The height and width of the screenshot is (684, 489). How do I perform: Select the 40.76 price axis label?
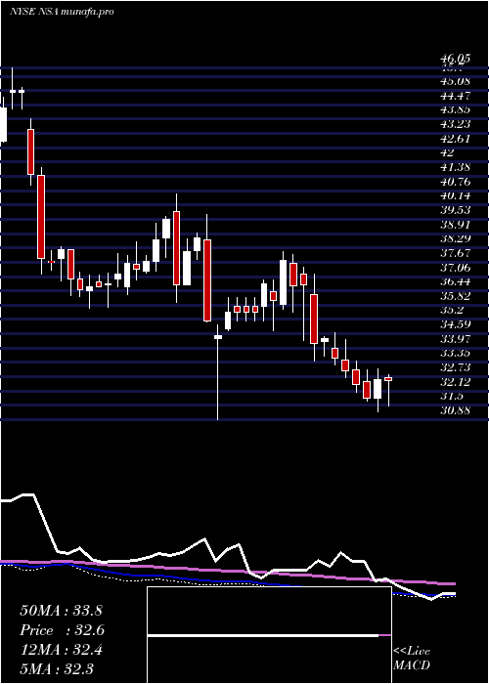(x=455, y=181)
